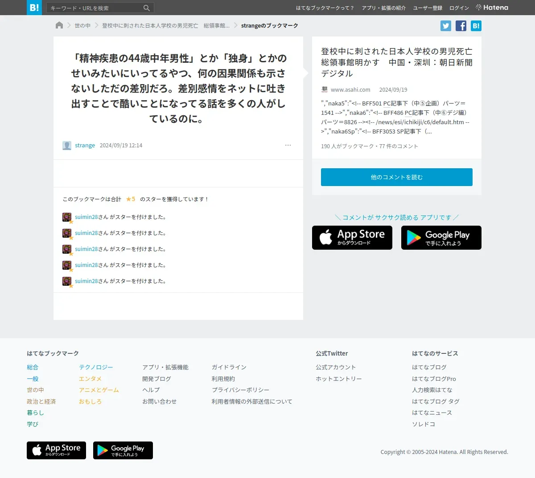Open ログイン in the header
Viewport: 535px width, 478px height.
[x=459, y=8]
